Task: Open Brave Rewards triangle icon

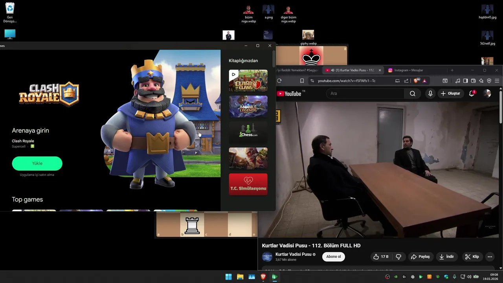Action: point(424,81)
